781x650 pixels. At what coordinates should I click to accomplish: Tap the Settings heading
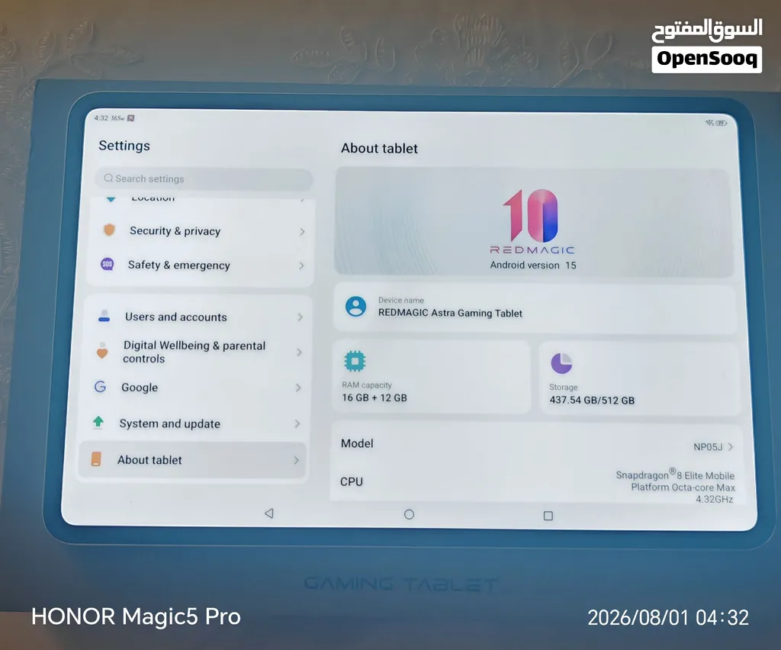[x=124, y=146]
